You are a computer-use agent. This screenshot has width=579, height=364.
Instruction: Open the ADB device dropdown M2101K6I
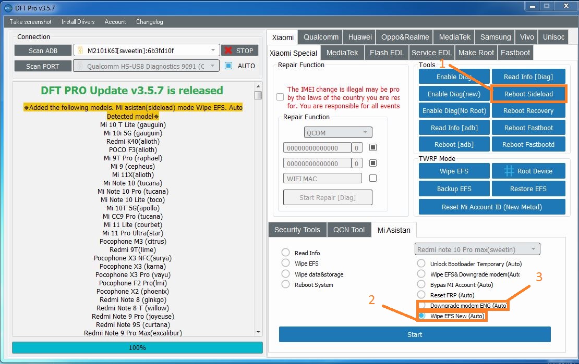pyautogui.click(x=147, y=51)
